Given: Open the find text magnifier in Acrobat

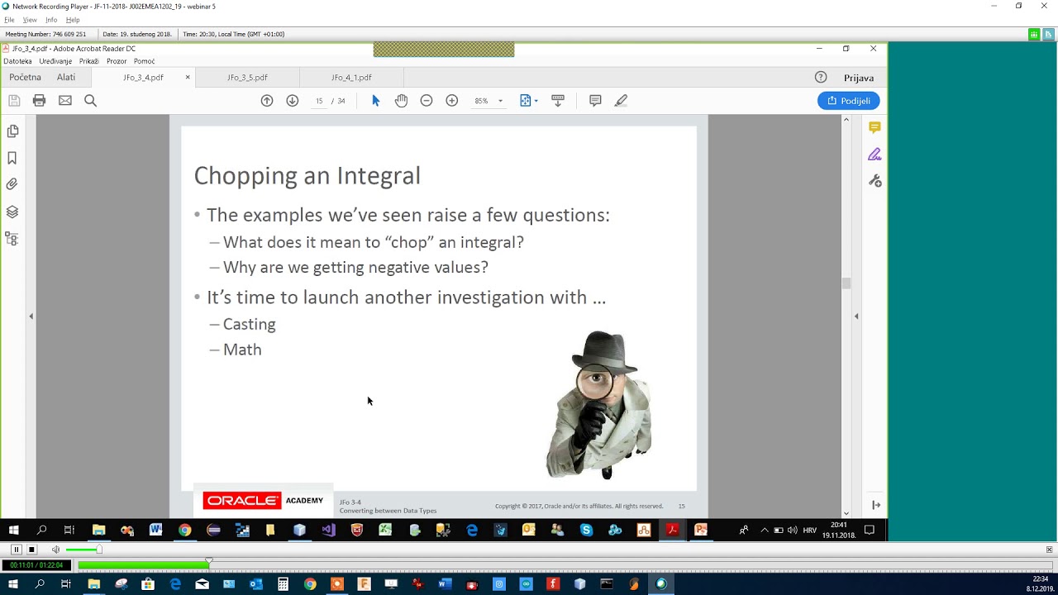Looking at the screenshot, I should (x=91, y=101).
